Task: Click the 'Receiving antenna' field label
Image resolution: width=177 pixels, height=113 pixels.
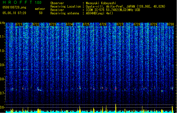Action: coord(65,13)
